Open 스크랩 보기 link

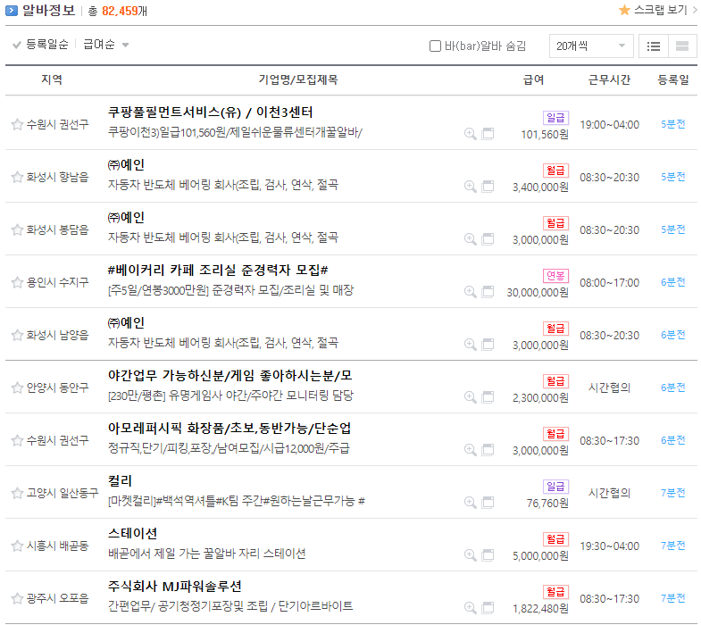click(660, 10)
